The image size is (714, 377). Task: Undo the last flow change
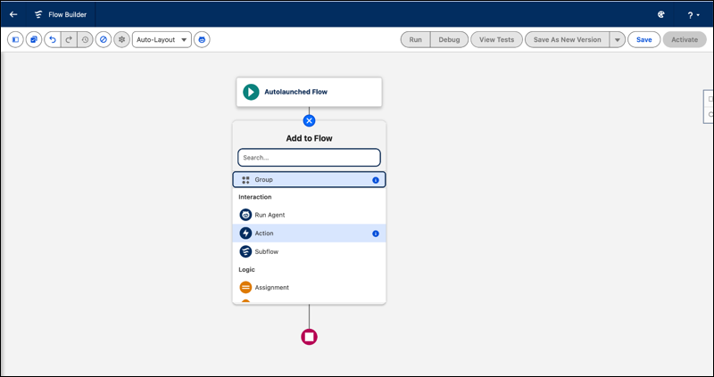(53, 39)
